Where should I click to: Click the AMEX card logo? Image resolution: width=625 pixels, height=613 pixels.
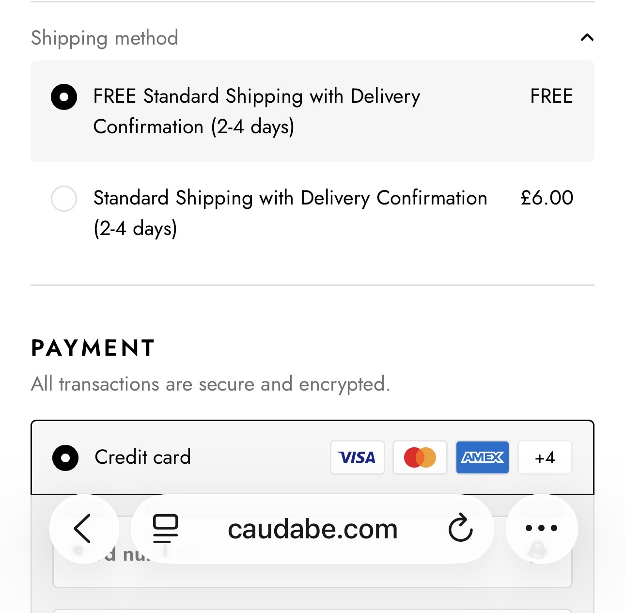(x=482, y=457)
